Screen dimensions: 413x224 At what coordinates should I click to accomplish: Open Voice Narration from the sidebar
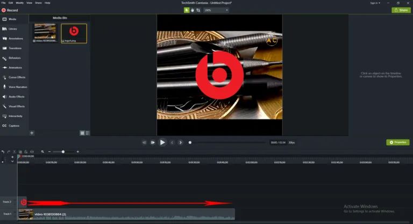pos(17,87)
